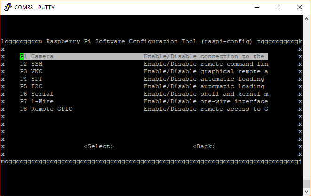The image size is (311, 196).
Task: Click the 'Enable/Disable remote command lin' description
Action: click(x=206, y=64)
